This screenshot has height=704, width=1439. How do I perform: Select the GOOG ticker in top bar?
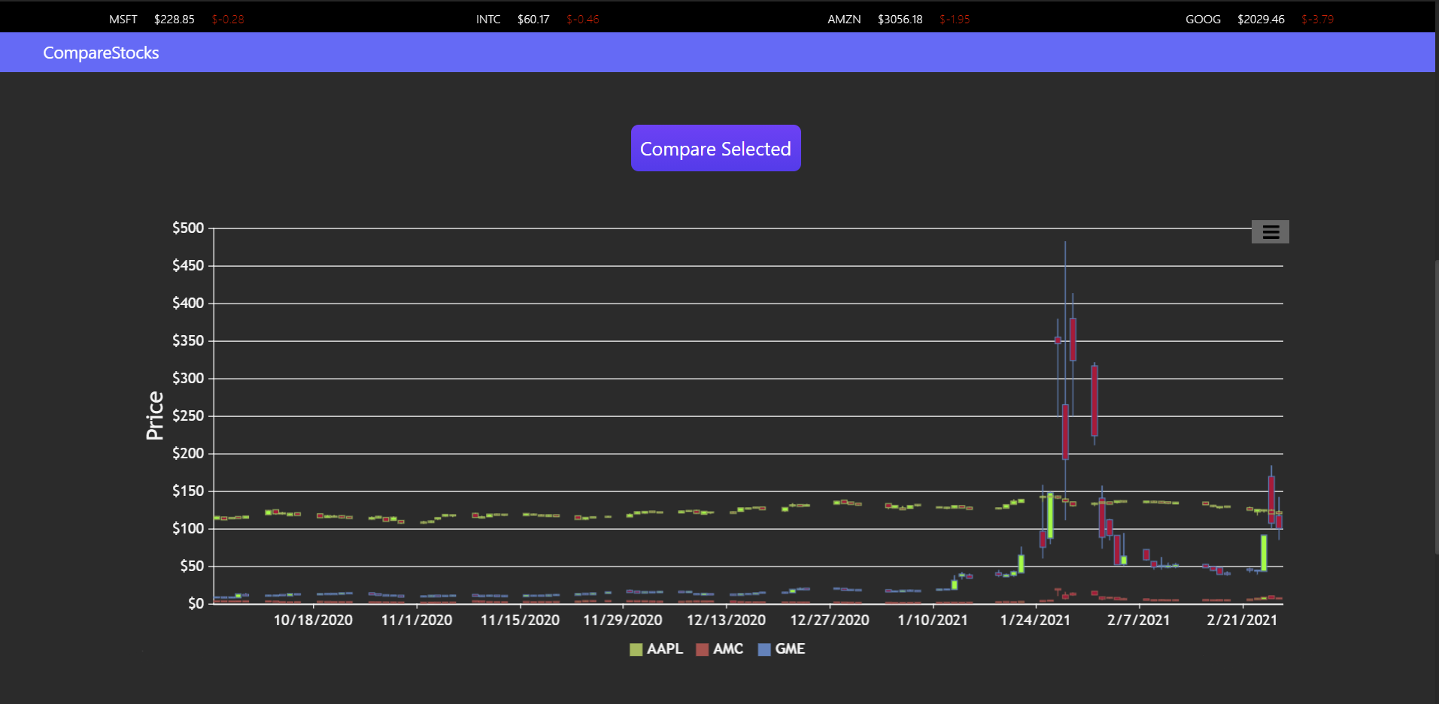(x=1203, y=20)
